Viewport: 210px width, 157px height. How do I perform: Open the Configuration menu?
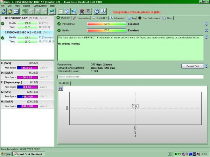pos(40,6)
